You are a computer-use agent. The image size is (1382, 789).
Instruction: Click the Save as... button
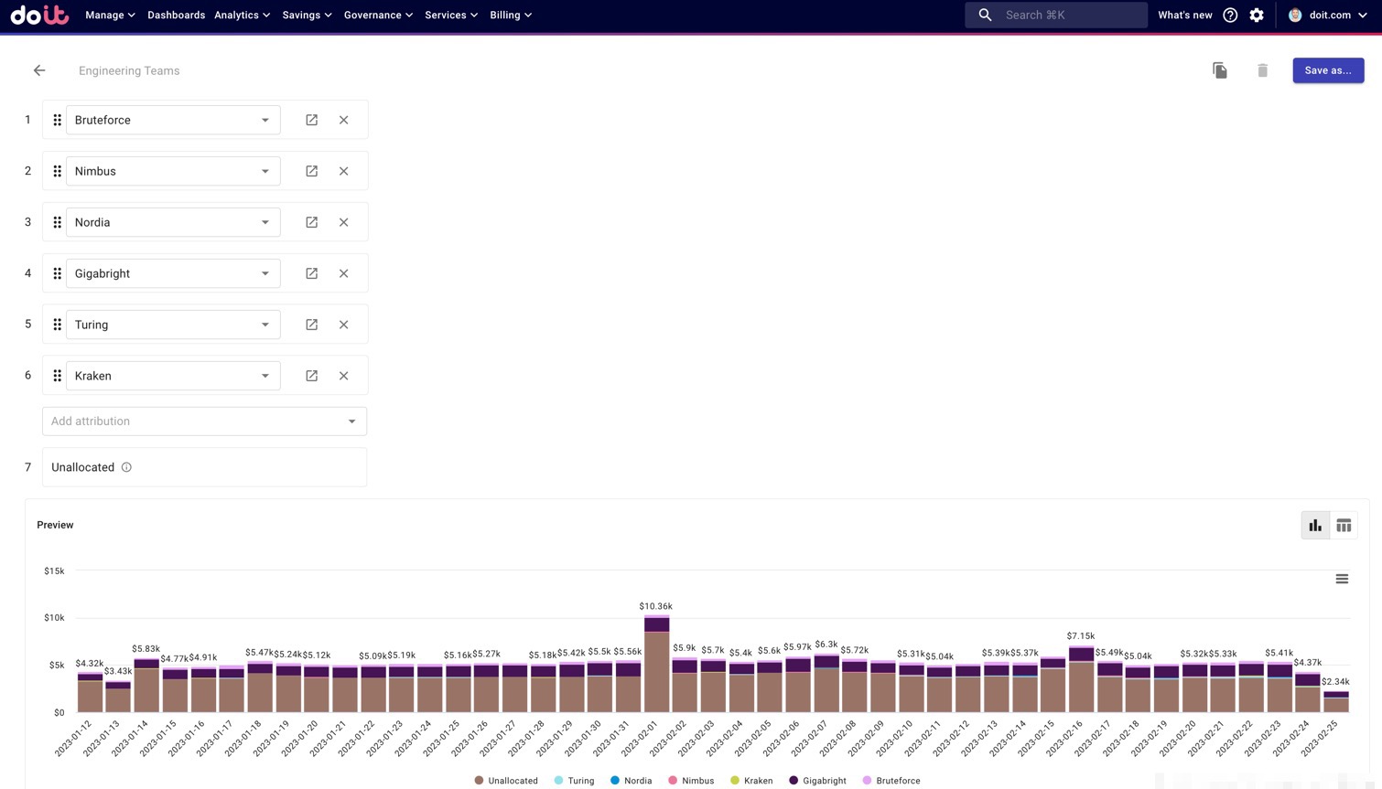tap(1327, 70)
